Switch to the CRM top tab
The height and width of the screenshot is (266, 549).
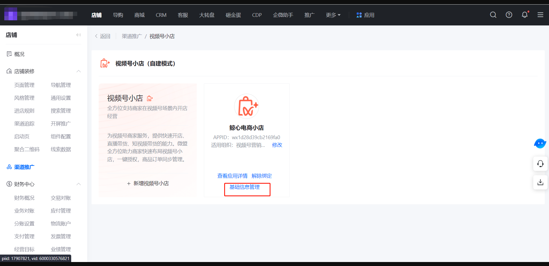click(161, 15)
